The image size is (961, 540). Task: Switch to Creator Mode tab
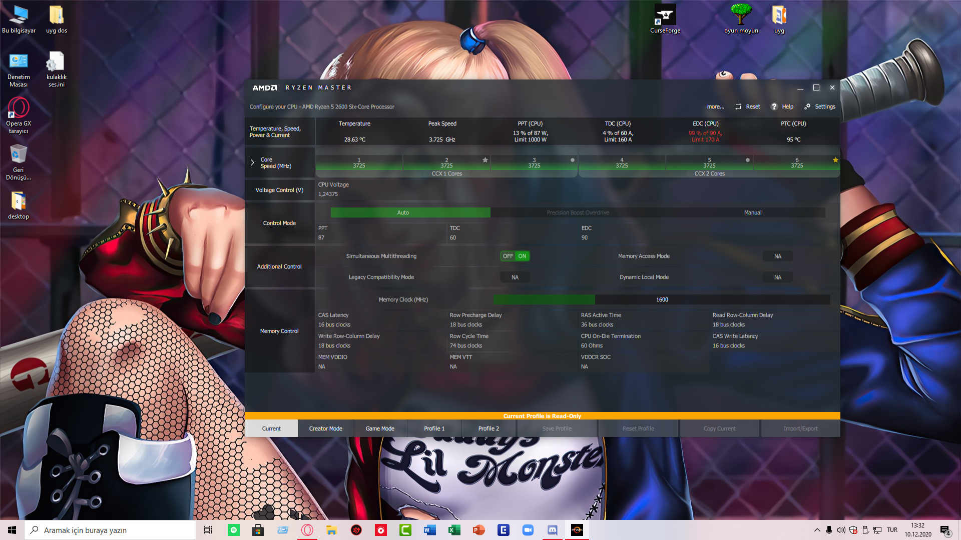pos(326,428)
